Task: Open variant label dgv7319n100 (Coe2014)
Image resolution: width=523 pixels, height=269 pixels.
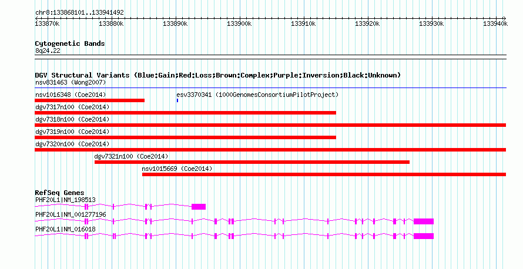Action: click(72, 132)
